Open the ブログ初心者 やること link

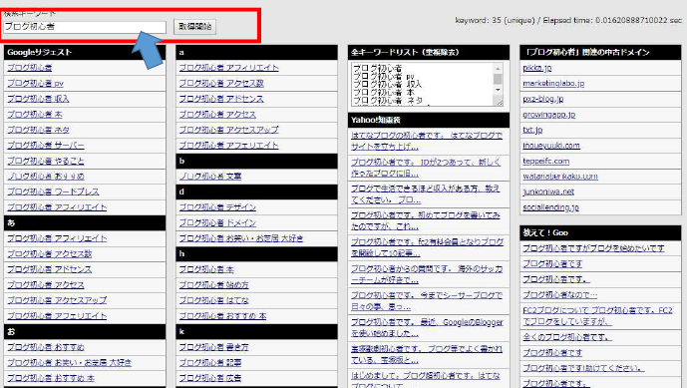pyautogui.click(x=46, y=161)
